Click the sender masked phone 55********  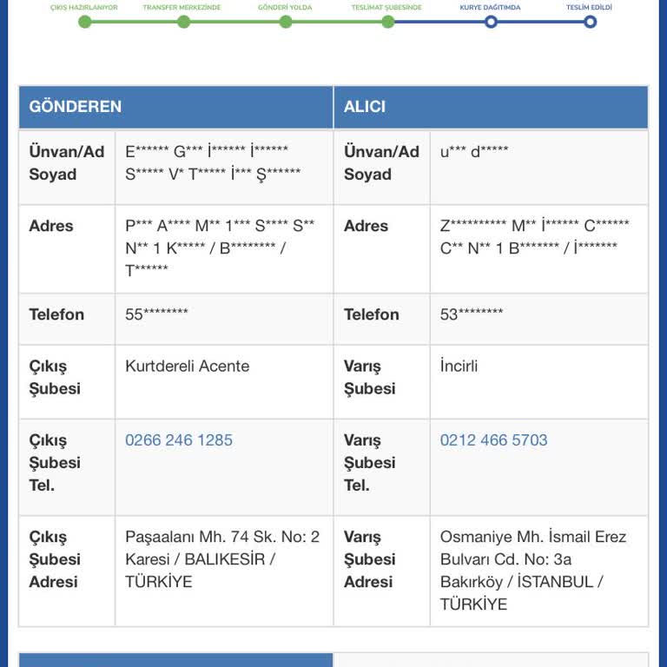(156, 314)
